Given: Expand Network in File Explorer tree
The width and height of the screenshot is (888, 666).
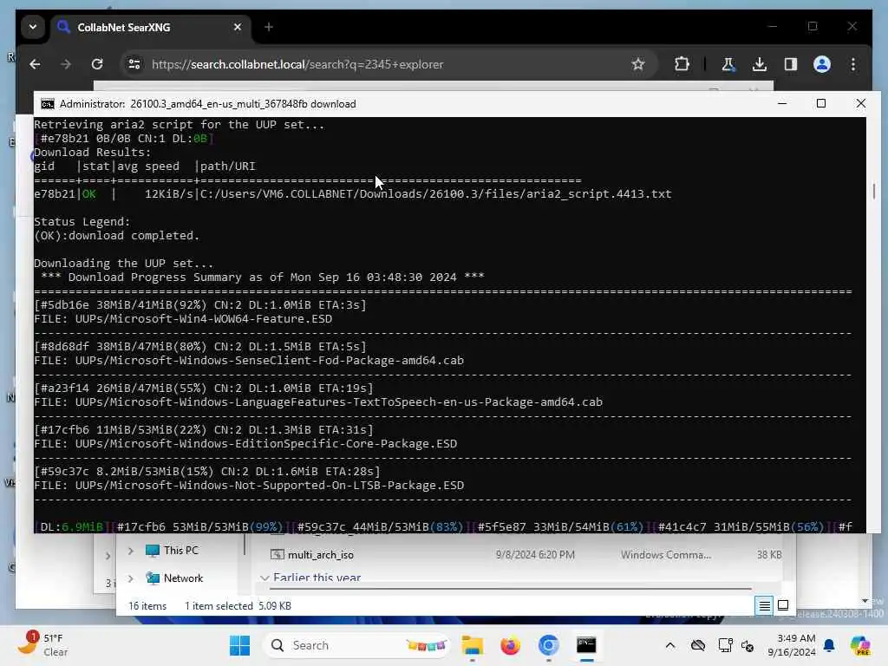Looking at the screenshot, I should click(x=131, y=578).
